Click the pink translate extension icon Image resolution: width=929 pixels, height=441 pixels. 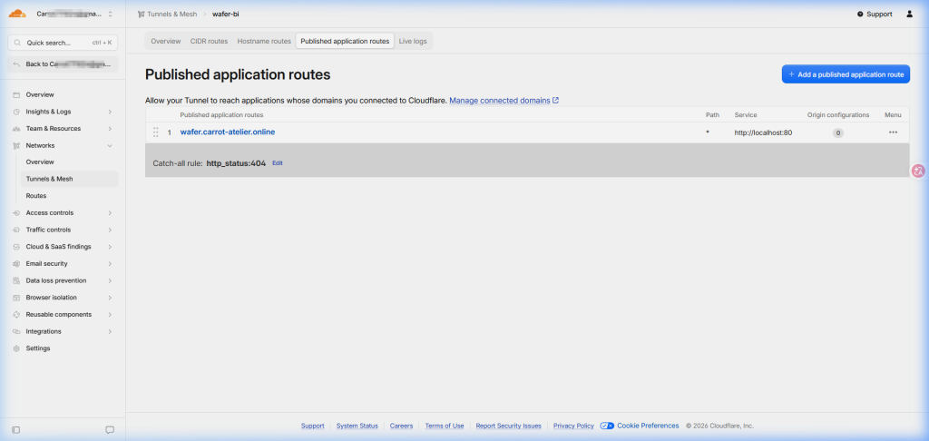(918, 171)
